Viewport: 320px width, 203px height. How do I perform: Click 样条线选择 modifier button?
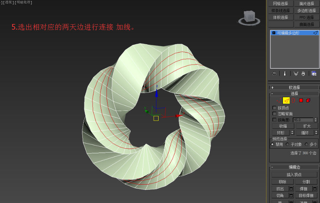click(x=281, y=11)
